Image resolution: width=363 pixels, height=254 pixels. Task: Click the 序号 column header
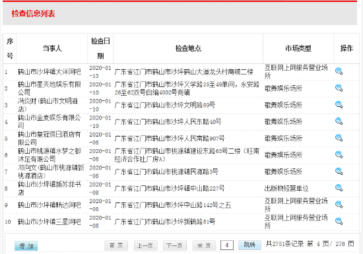pyautogui.click(x=10, y=48)
